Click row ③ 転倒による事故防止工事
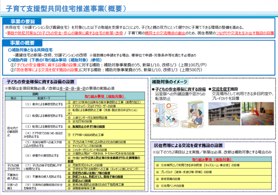278x195 pixels. click(105, 112)
